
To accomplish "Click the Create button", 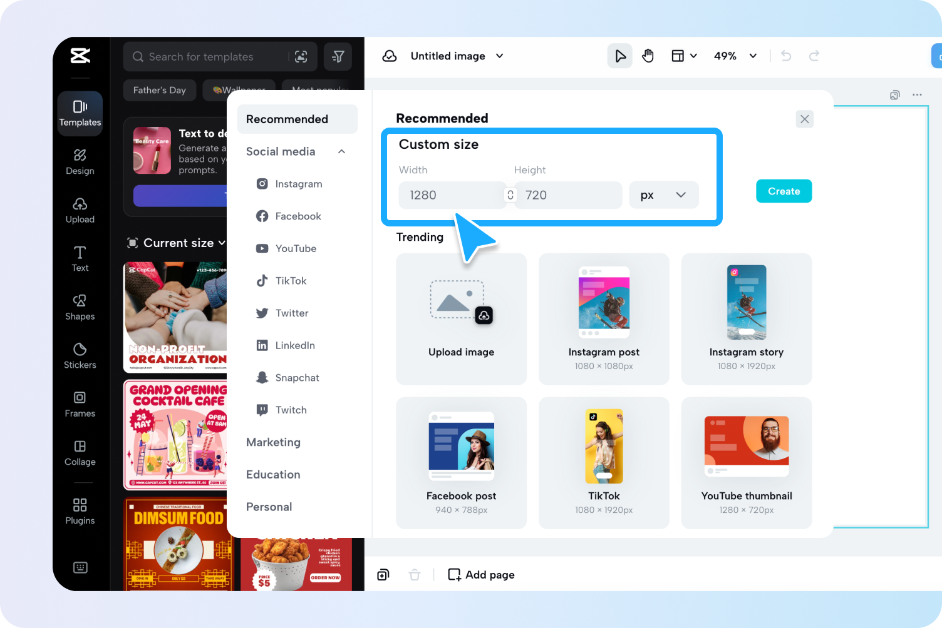I will pos(784,191).
